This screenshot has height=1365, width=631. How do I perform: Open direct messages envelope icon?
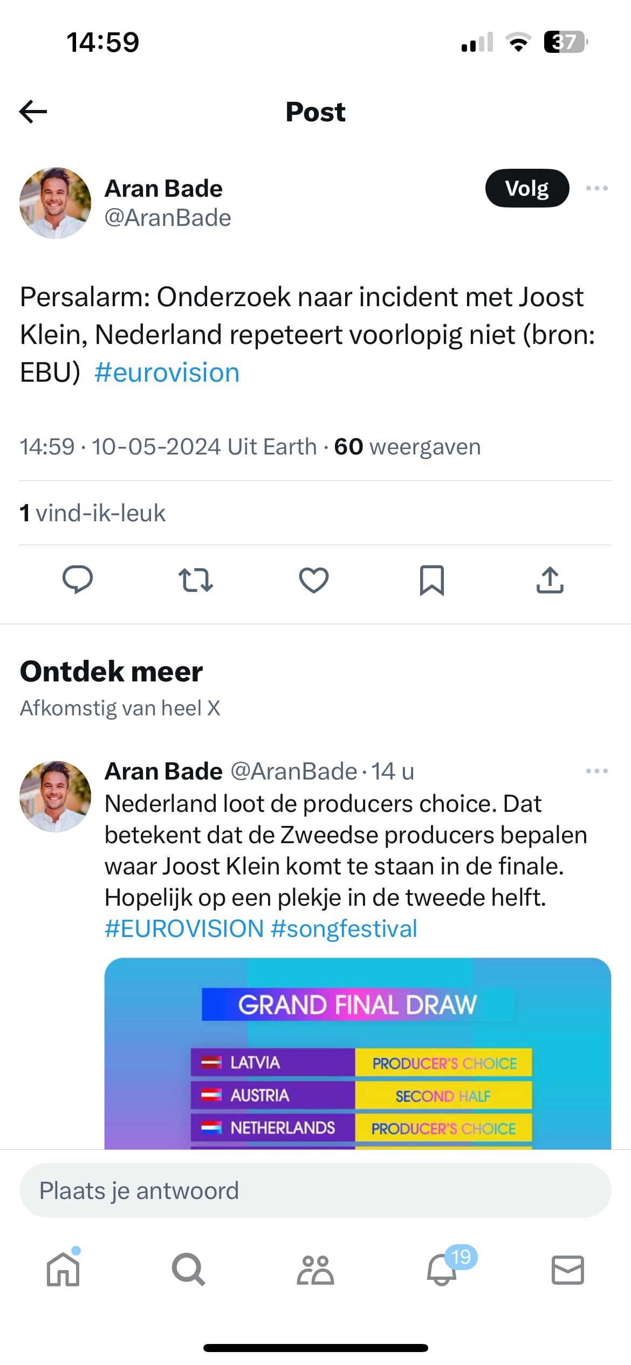pyautogui.click(x=567, y=1270)
